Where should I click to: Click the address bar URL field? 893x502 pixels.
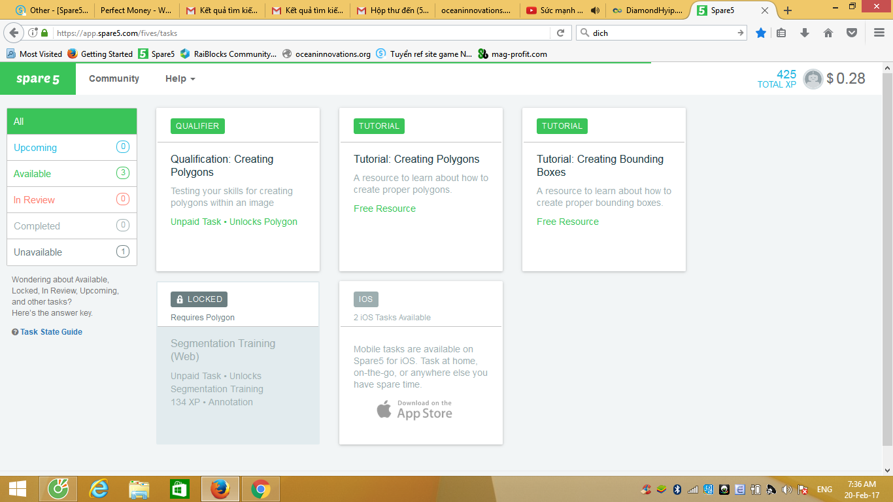pyautogui.click(x=301, y=33)
